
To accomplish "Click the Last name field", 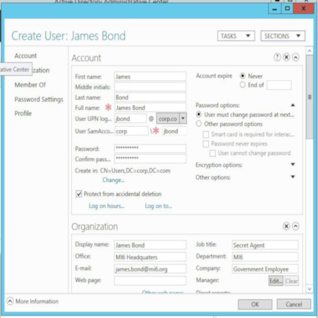I will (x=150, y=98).
